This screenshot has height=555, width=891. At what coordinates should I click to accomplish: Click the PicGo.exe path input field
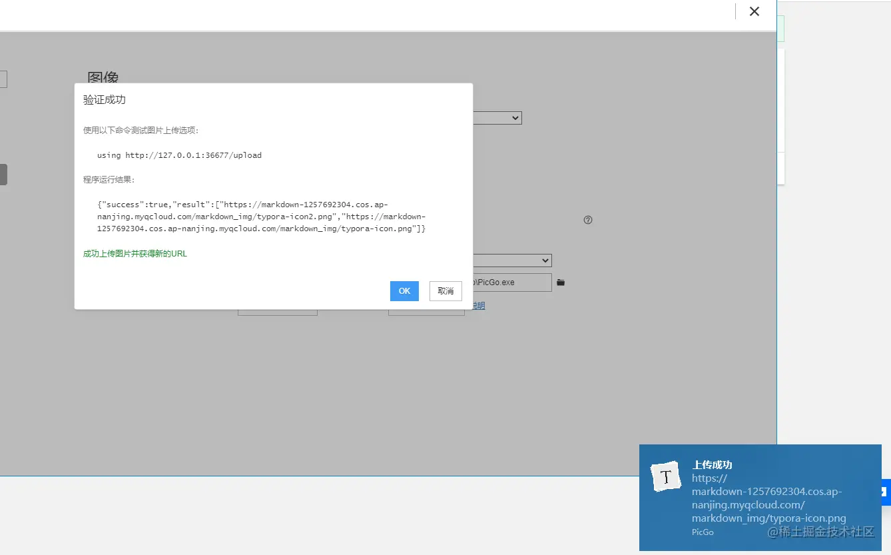tap(512, 282)
